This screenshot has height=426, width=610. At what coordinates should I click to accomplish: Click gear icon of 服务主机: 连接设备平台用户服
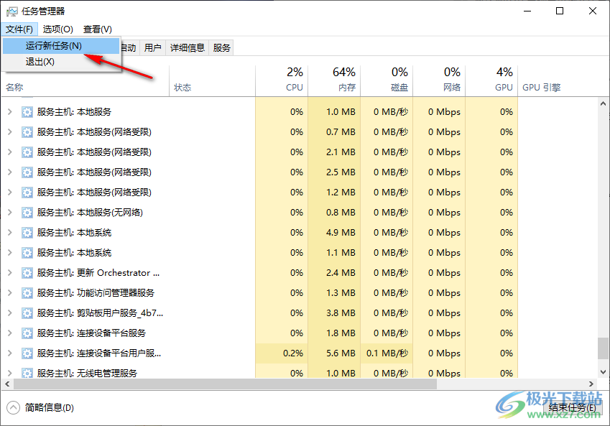point(27,353)
